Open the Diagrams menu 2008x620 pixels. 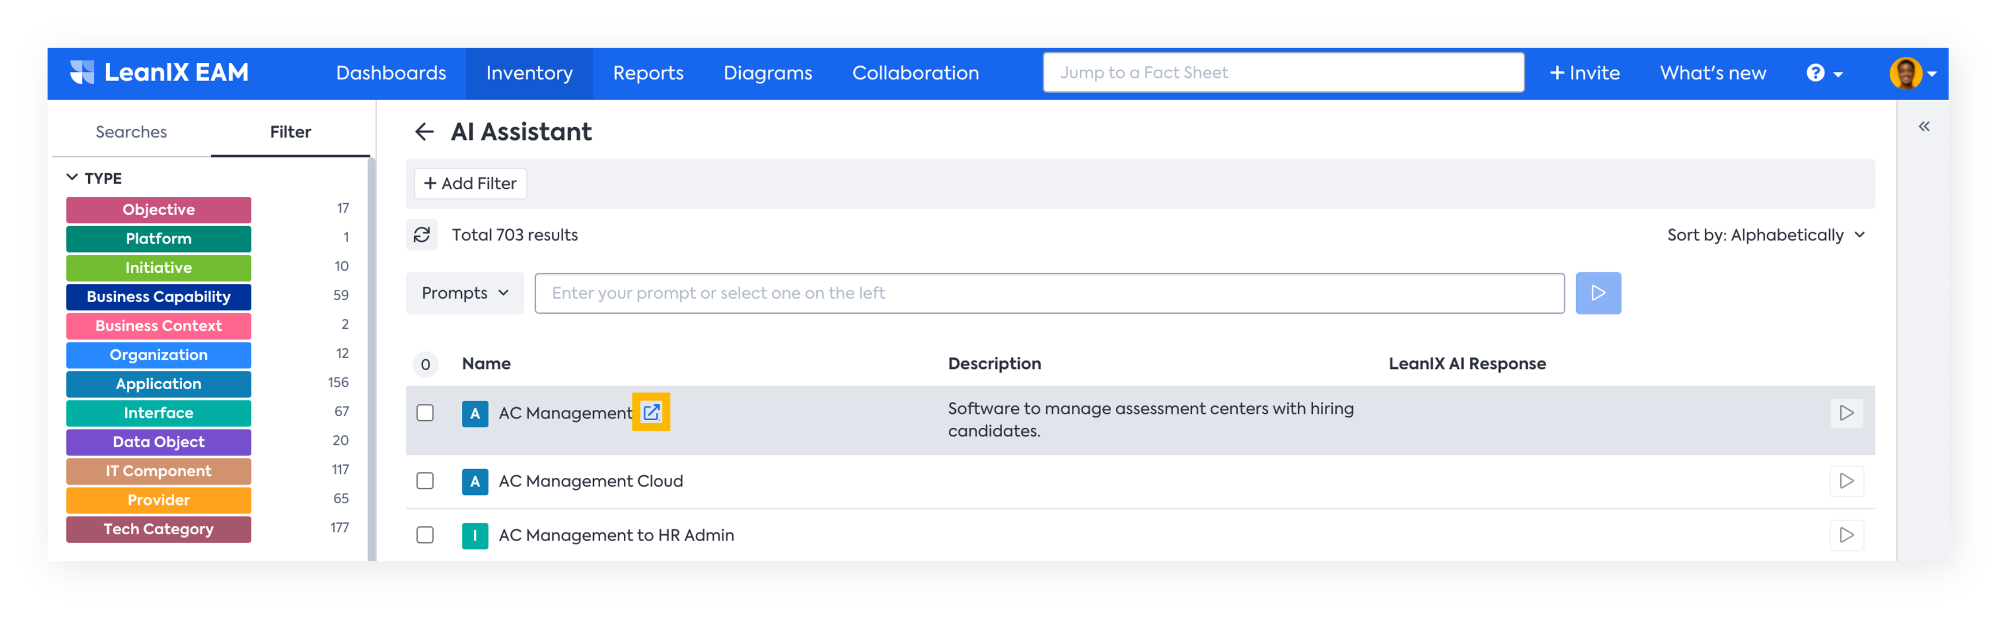click(767, 73)
